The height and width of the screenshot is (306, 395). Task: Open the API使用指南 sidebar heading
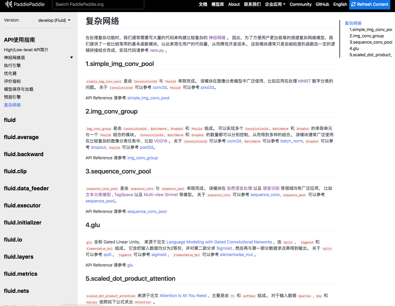point(19,40)
